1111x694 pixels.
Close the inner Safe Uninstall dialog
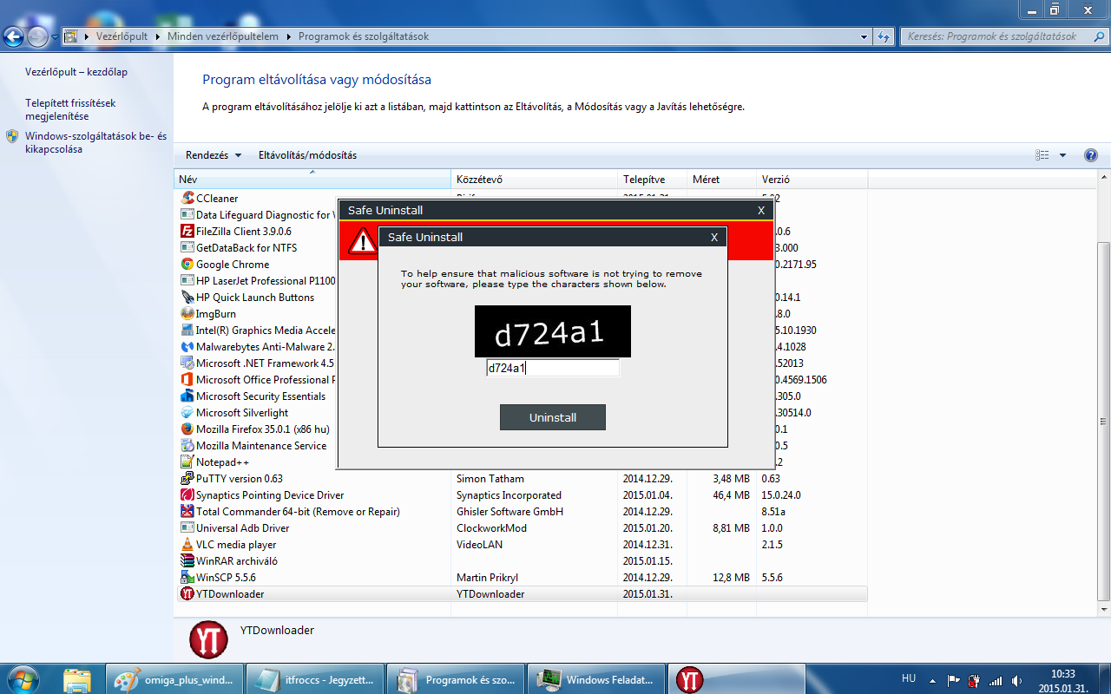click(x=714, y=238)
